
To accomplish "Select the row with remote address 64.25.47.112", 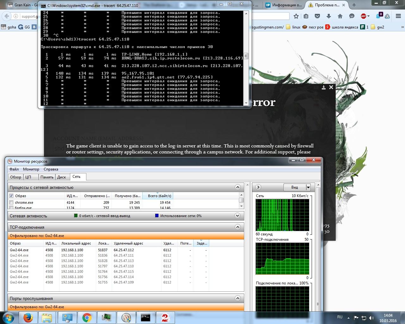I will click(x=126, y=250).
